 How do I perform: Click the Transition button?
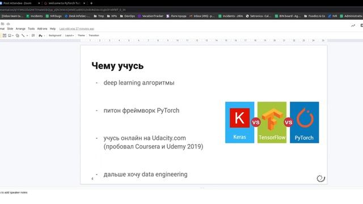tap(94, 35)
